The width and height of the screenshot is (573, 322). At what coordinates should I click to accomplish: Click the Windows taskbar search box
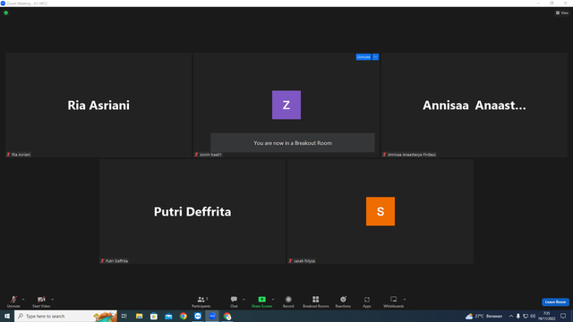[65, 316]
